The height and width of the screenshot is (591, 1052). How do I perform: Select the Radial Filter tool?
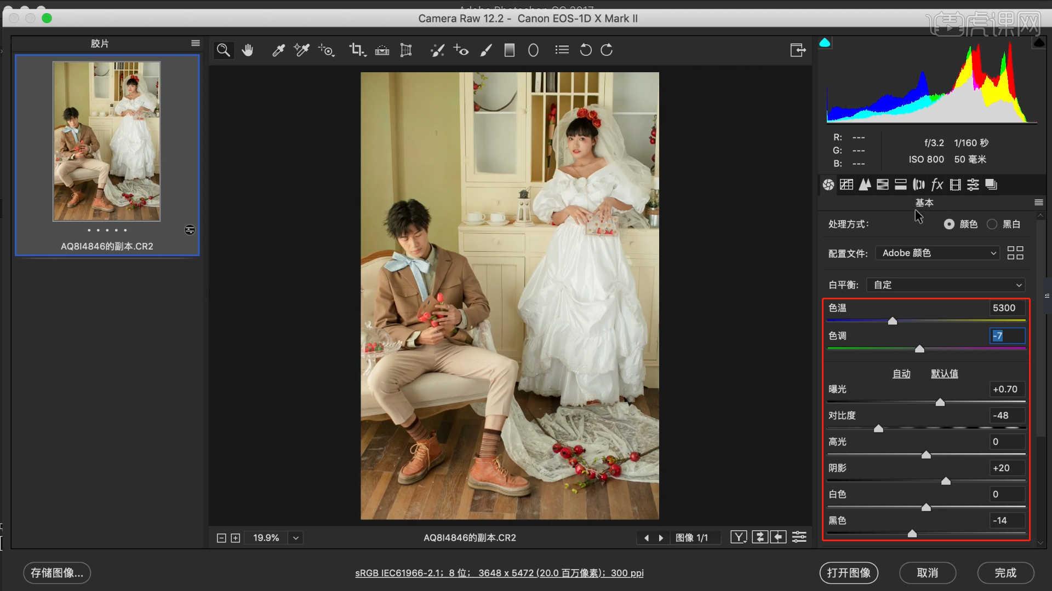[x=533, y=50]
